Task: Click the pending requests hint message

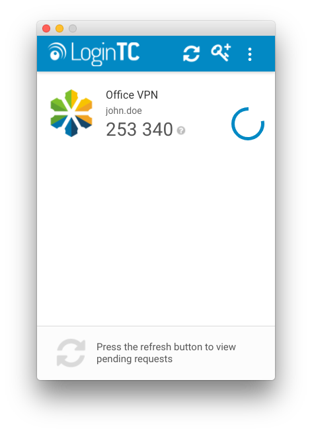Action: [166, 353]
